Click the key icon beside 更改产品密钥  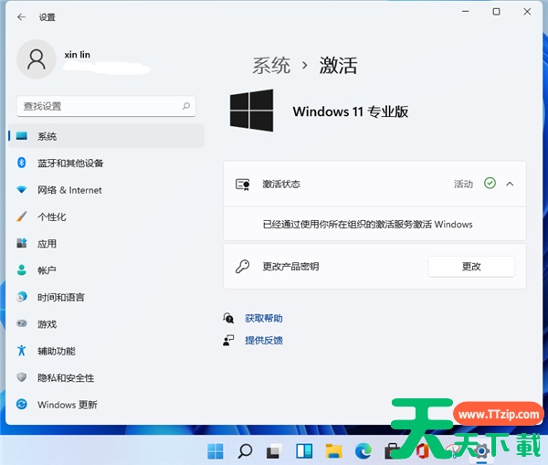(x=242, y=267)
